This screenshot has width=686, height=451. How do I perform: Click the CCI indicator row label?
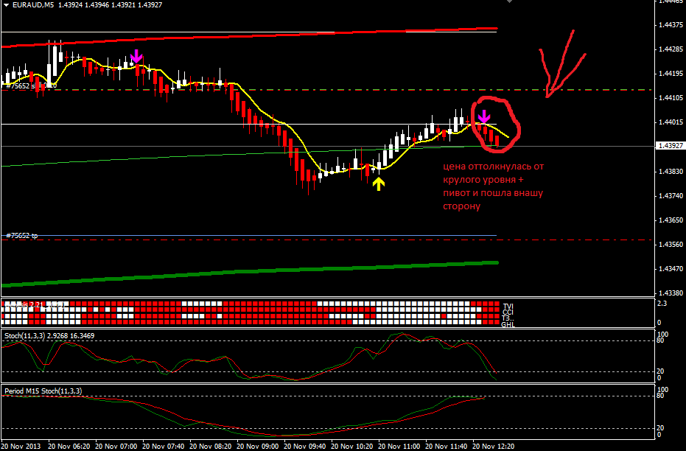(508, 312)
